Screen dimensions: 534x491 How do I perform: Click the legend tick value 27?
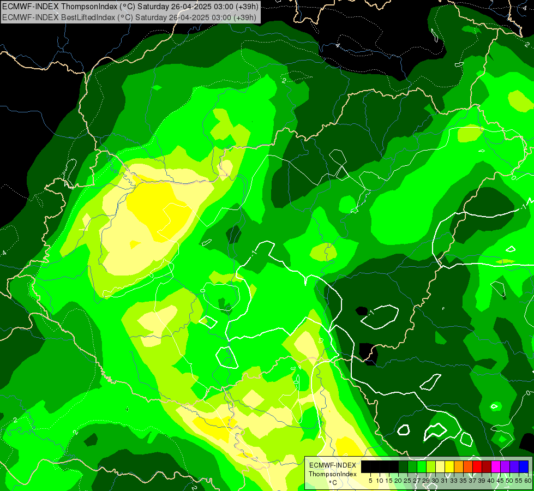click(x=417, y=481)
